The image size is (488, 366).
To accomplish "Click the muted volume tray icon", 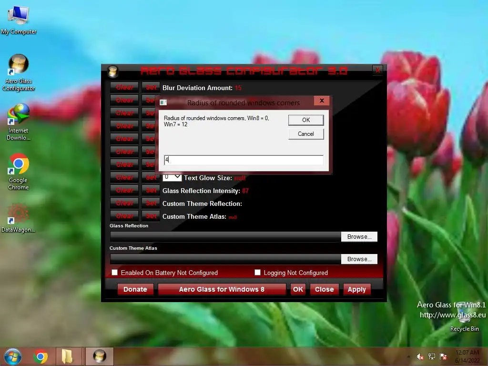I will tap(420, 356).
